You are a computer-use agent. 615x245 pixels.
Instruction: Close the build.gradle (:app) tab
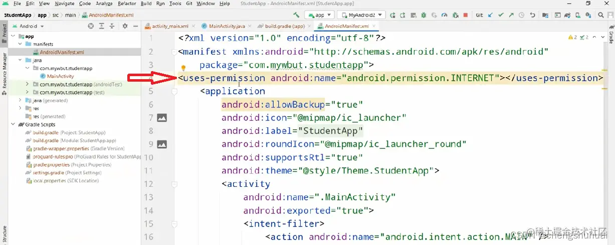[x=309, y=26]
